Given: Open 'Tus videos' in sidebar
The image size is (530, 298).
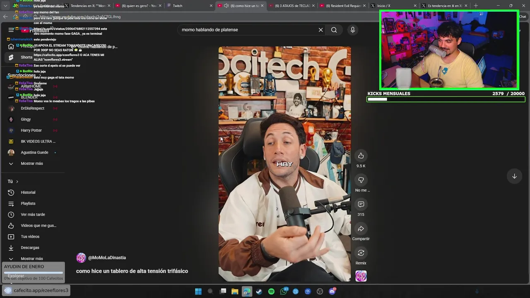Looking at the screenshot, I should [30, 237].
